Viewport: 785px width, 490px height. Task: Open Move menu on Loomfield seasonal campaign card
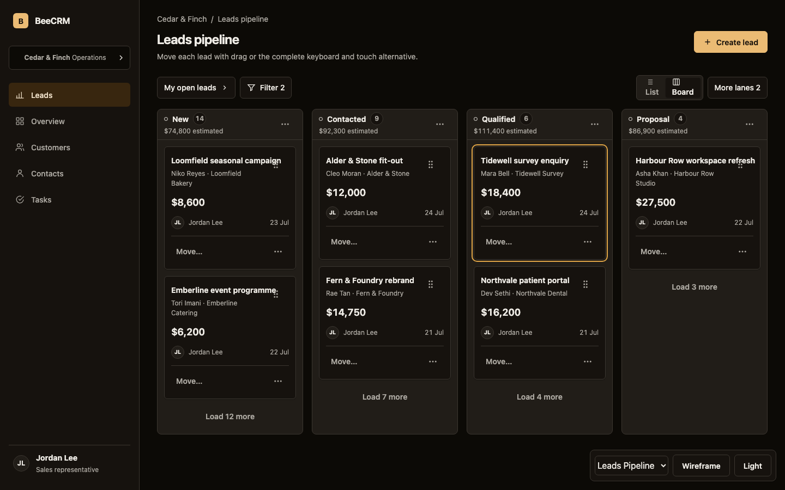189,252
